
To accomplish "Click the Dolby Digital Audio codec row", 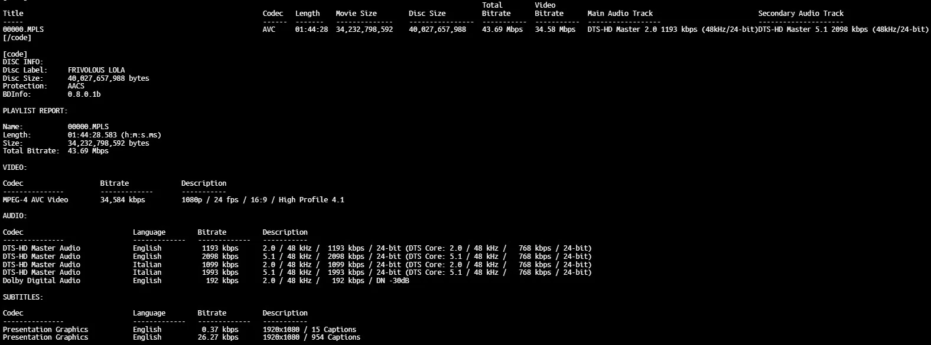I will pos(41,281).
